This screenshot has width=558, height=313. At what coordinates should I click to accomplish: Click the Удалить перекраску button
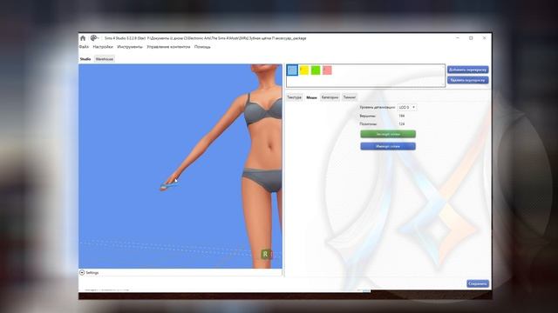467,80
